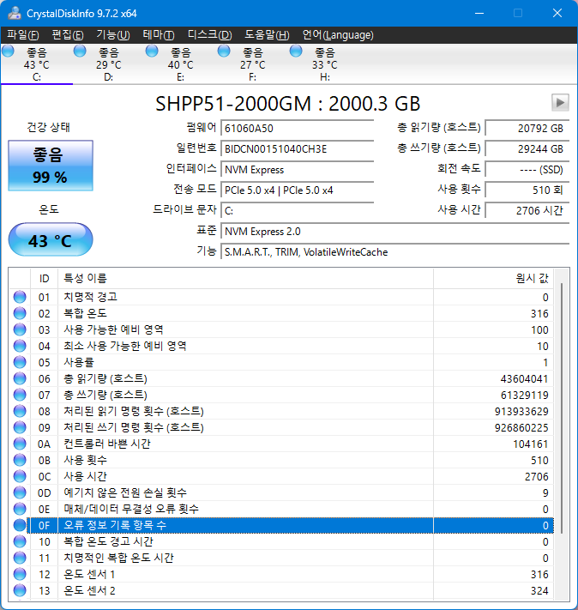Screen dimensions: 578x610
Task: Click 총 쓰기량 value 29244 GB
Action: tap(527, 148)
